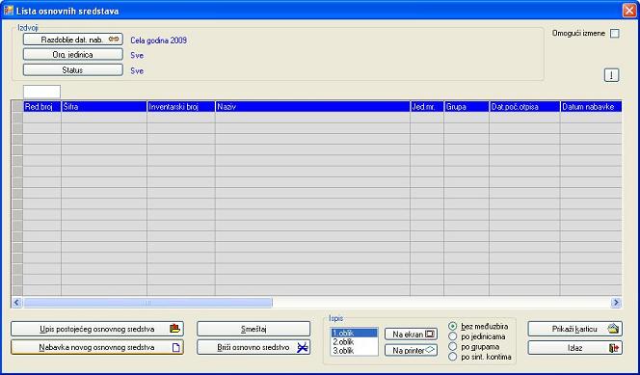The width and height of the screenshot is (640, 375).
Task: Click the Datum nabavke column header
Action: click(x=591, y=106)
